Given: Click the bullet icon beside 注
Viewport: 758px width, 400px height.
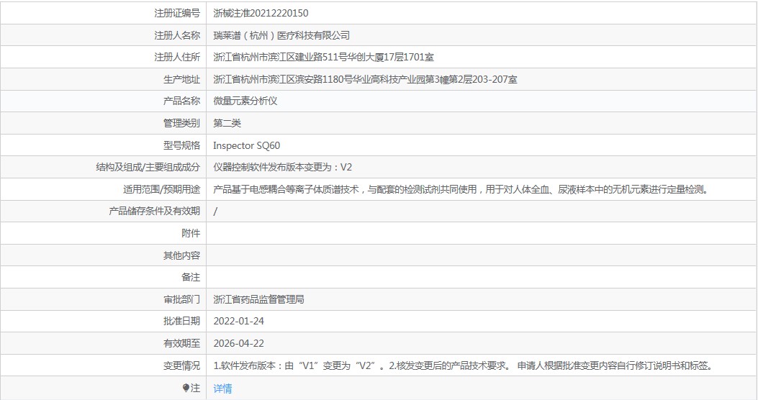Looking at the screenshot, I should click(186, 388).
